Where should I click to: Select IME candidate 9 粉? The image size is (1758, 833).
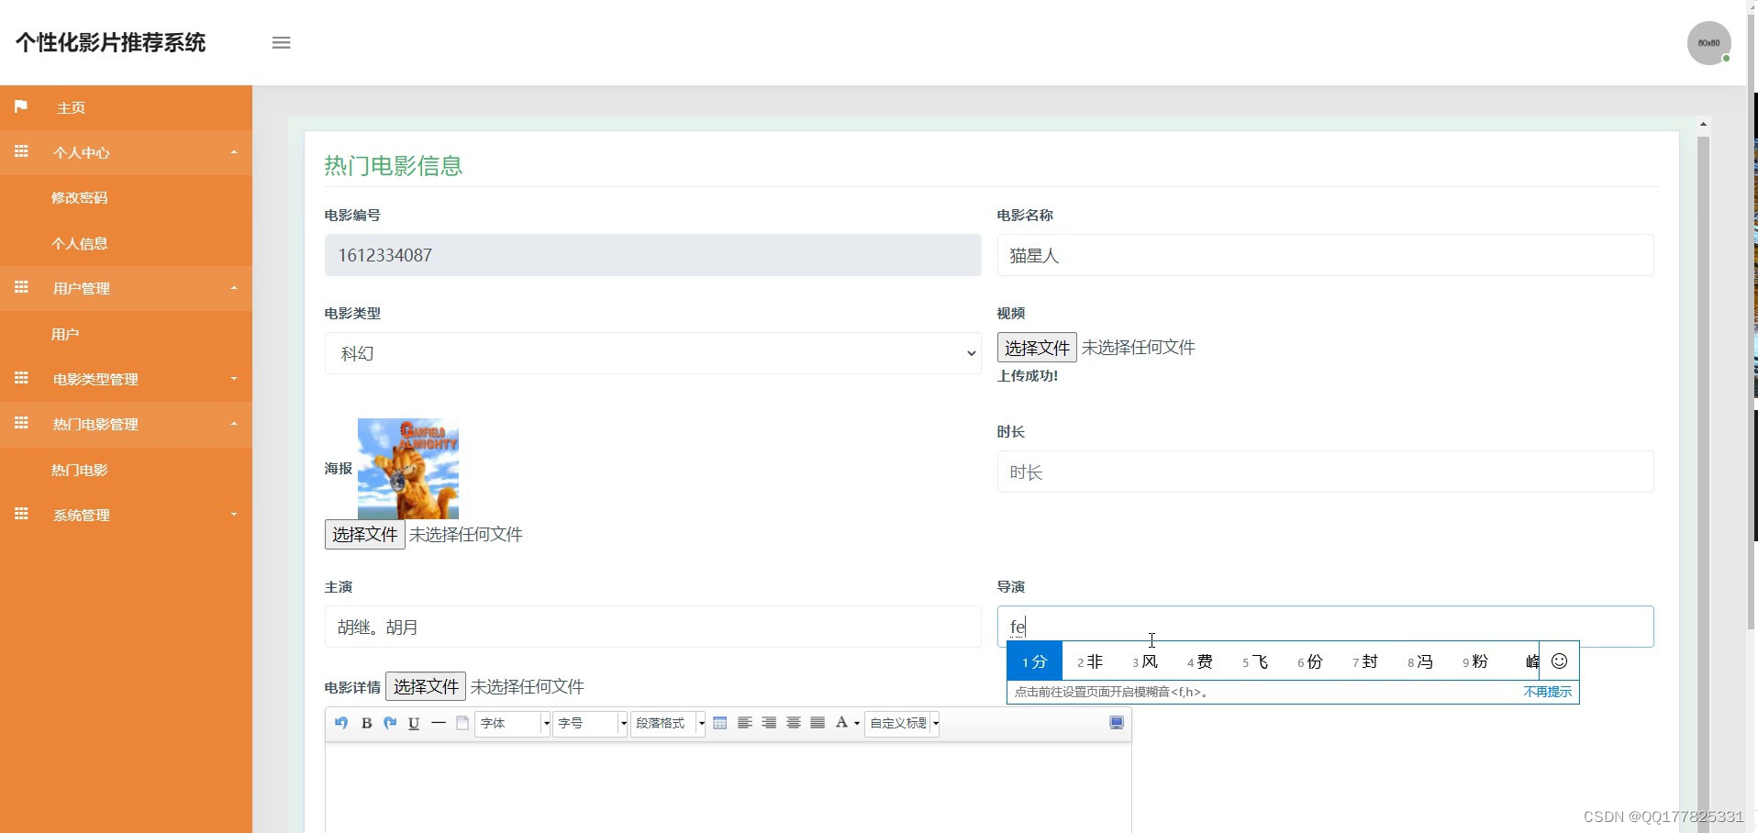tap(1475, 661)
